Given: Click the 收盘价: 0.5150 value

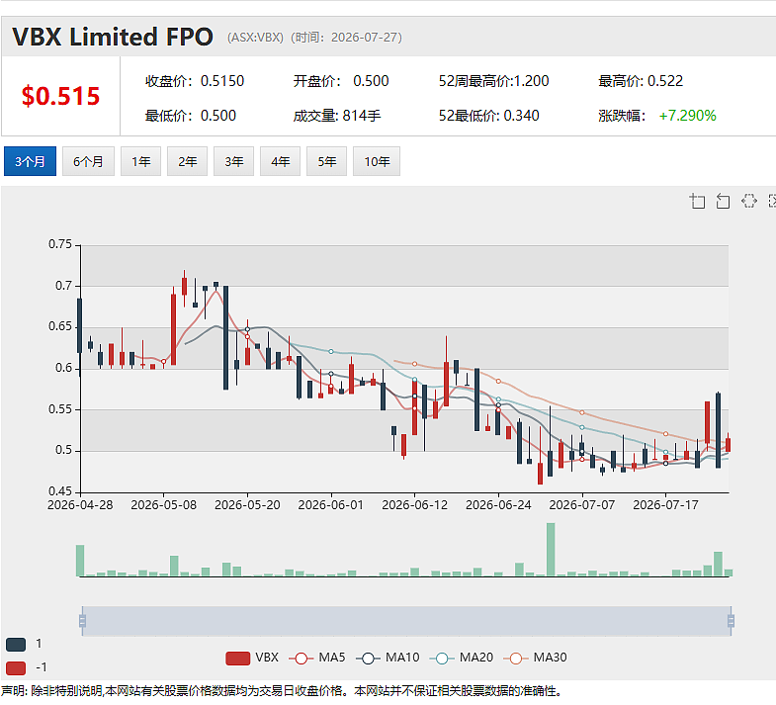Looking at the screenshot, I should (195, 81).
